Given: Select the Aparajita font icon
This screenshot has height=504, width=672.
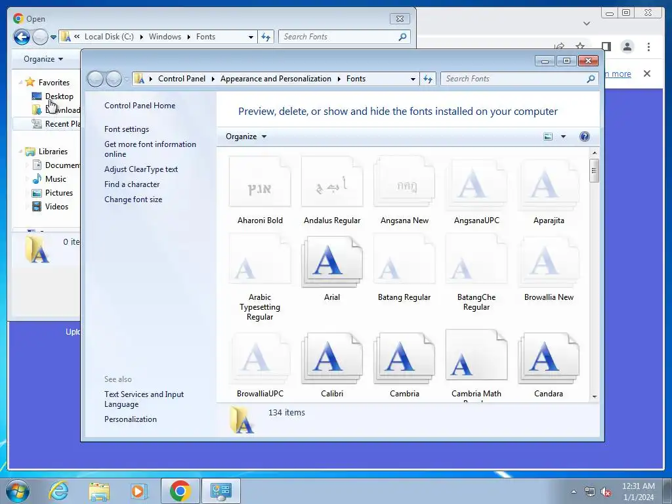Looking at the screenshot, I should [x=549, y=184].
